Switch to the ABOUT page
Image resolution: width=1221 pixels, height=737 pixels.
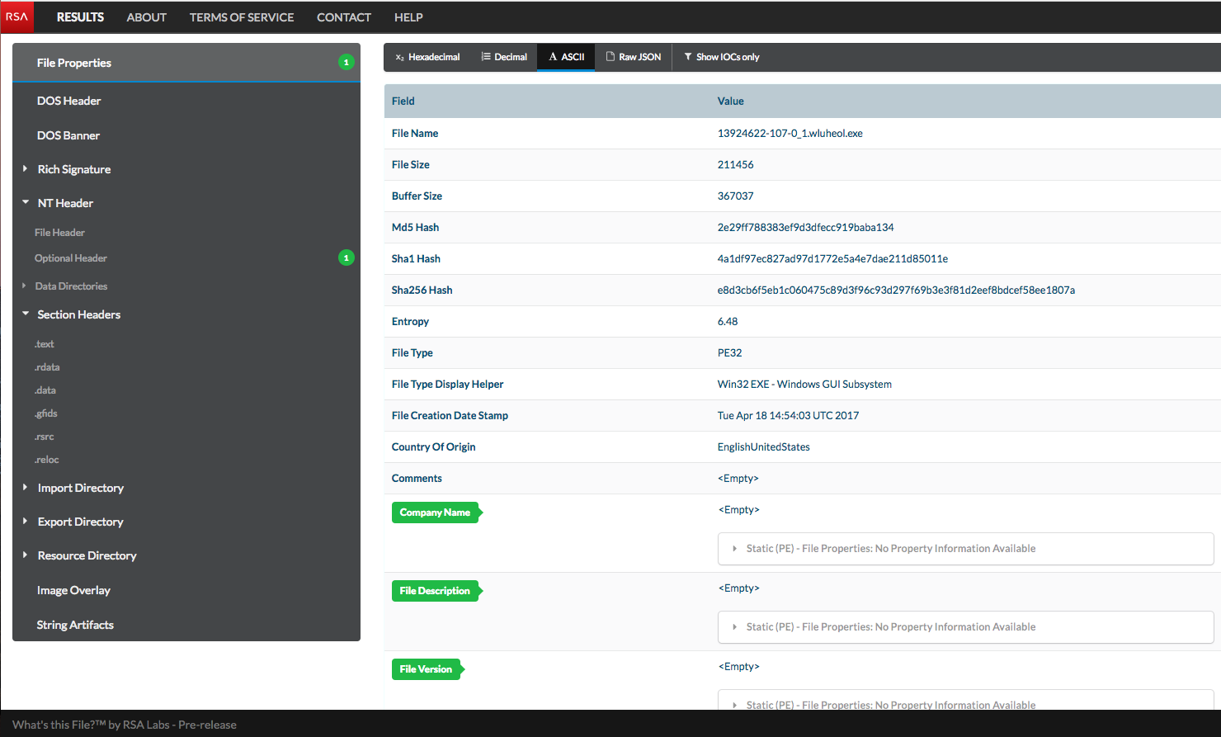[x=146, y=17]
